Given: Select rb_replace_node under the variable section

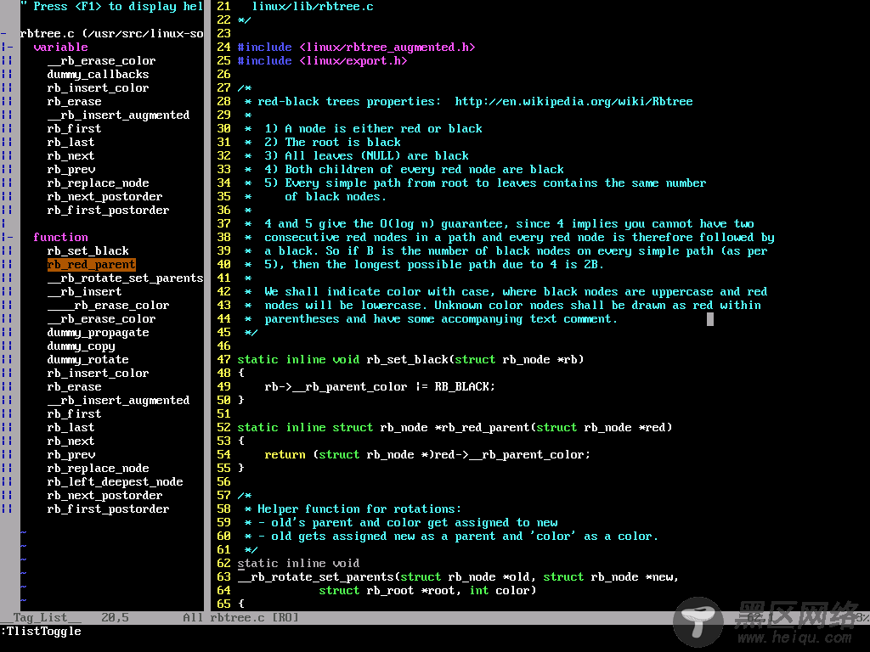Looking at the screenshot, I should pyautogui.click(x=99, y=183).
